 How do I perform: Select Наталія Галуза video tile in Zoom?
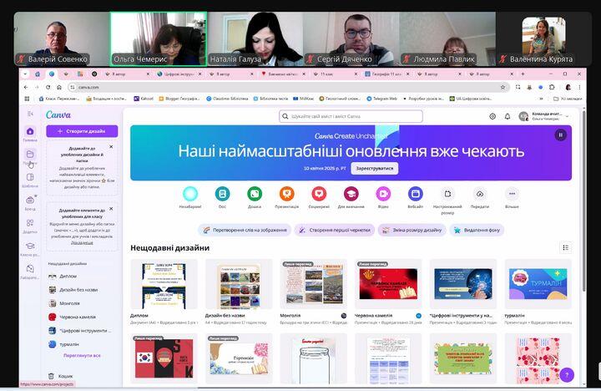click(x=255, y=39)
